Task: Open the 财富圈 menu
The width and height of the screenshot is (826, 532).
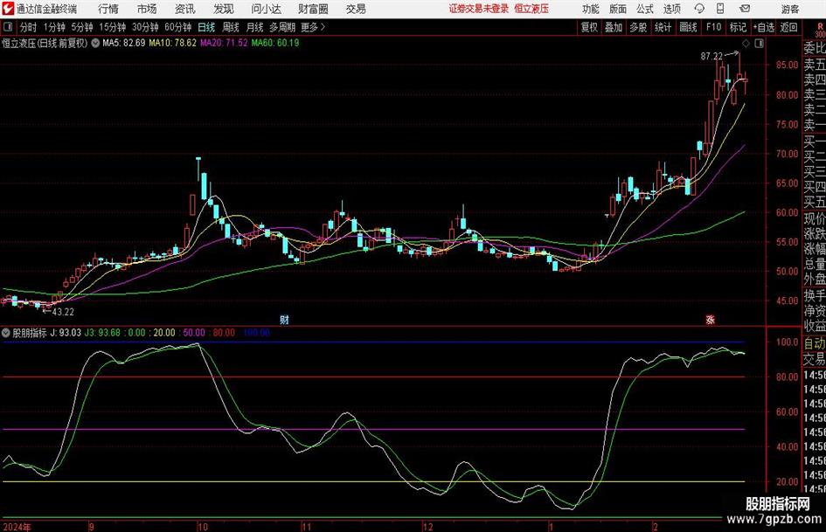Action: 313,9
